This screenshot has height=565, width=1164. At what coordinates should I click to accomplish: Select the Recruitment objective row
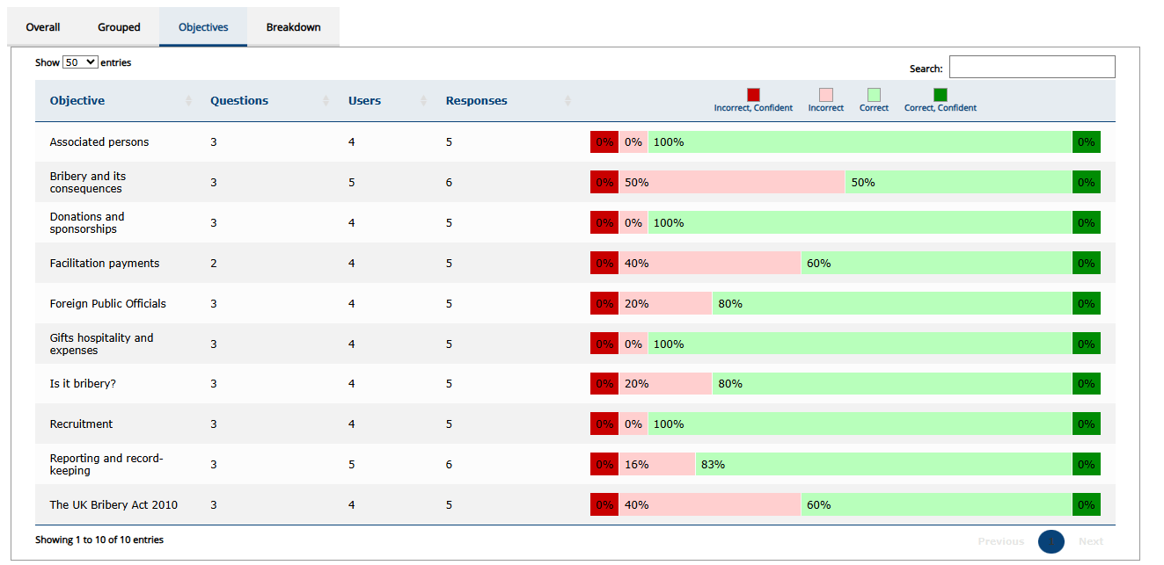[81, 424]
